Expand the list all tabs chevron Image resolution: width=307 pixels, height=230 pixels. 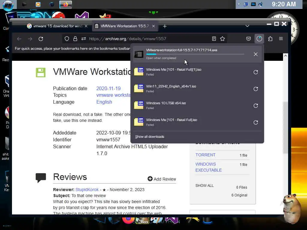click(x=247, y=26)
